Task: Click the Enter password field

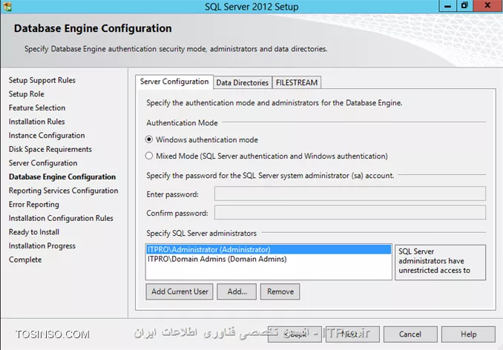Action: click(x=350, y=194)
